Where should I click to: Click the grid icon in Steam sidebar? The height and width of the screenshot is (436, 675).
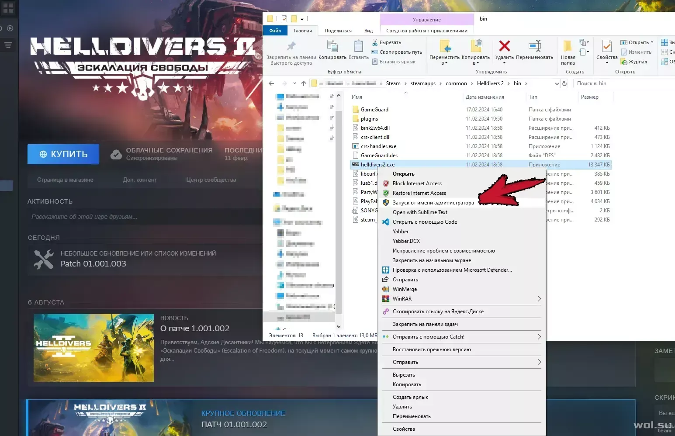coord(8,8)
